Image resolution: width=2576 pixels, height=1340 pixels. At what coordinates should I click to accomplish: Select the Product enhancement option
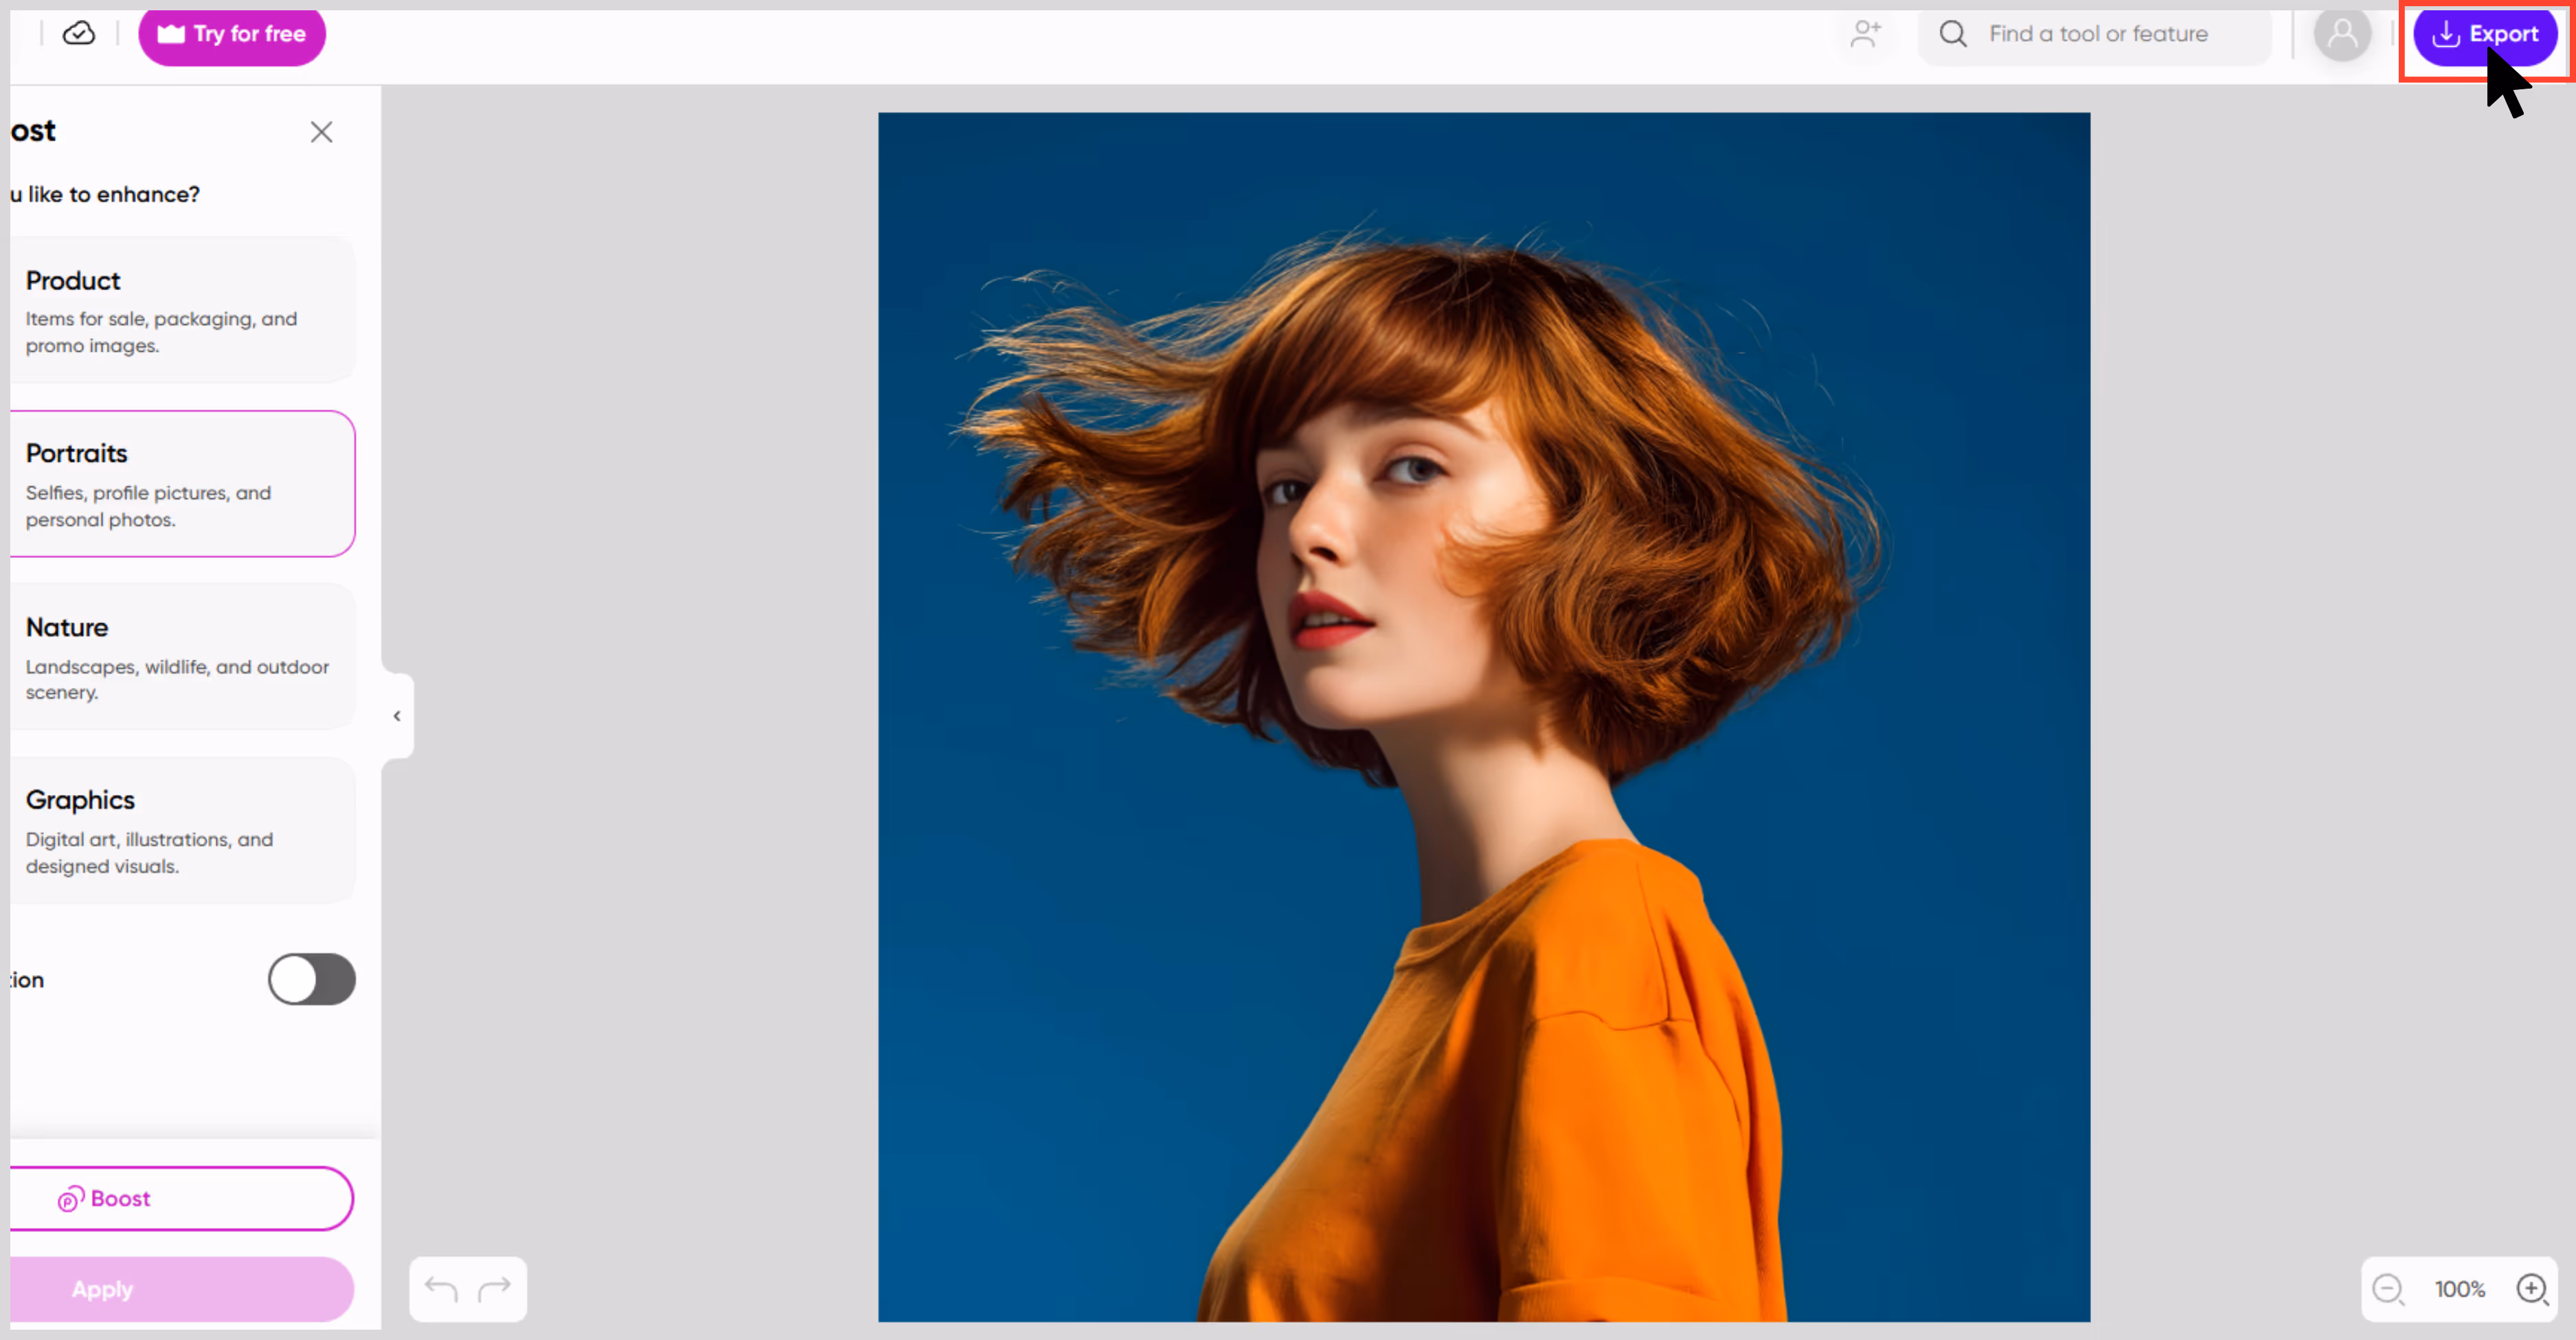point(183,310)
